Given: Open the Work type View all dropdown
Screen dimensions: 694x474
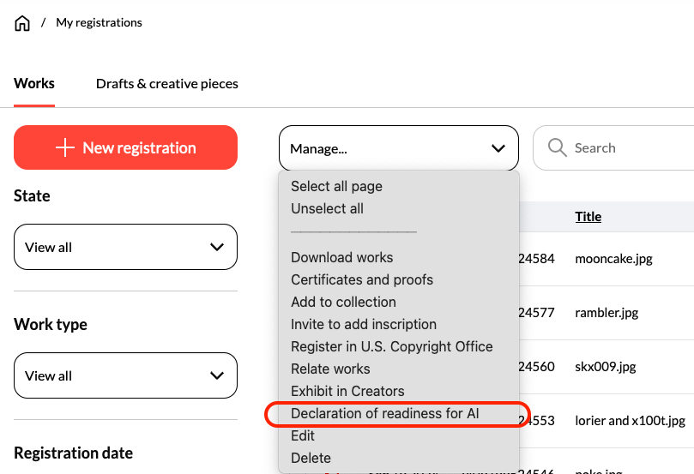Looking at the screenshot, I should pyautogui.click(x=125, y=375).
